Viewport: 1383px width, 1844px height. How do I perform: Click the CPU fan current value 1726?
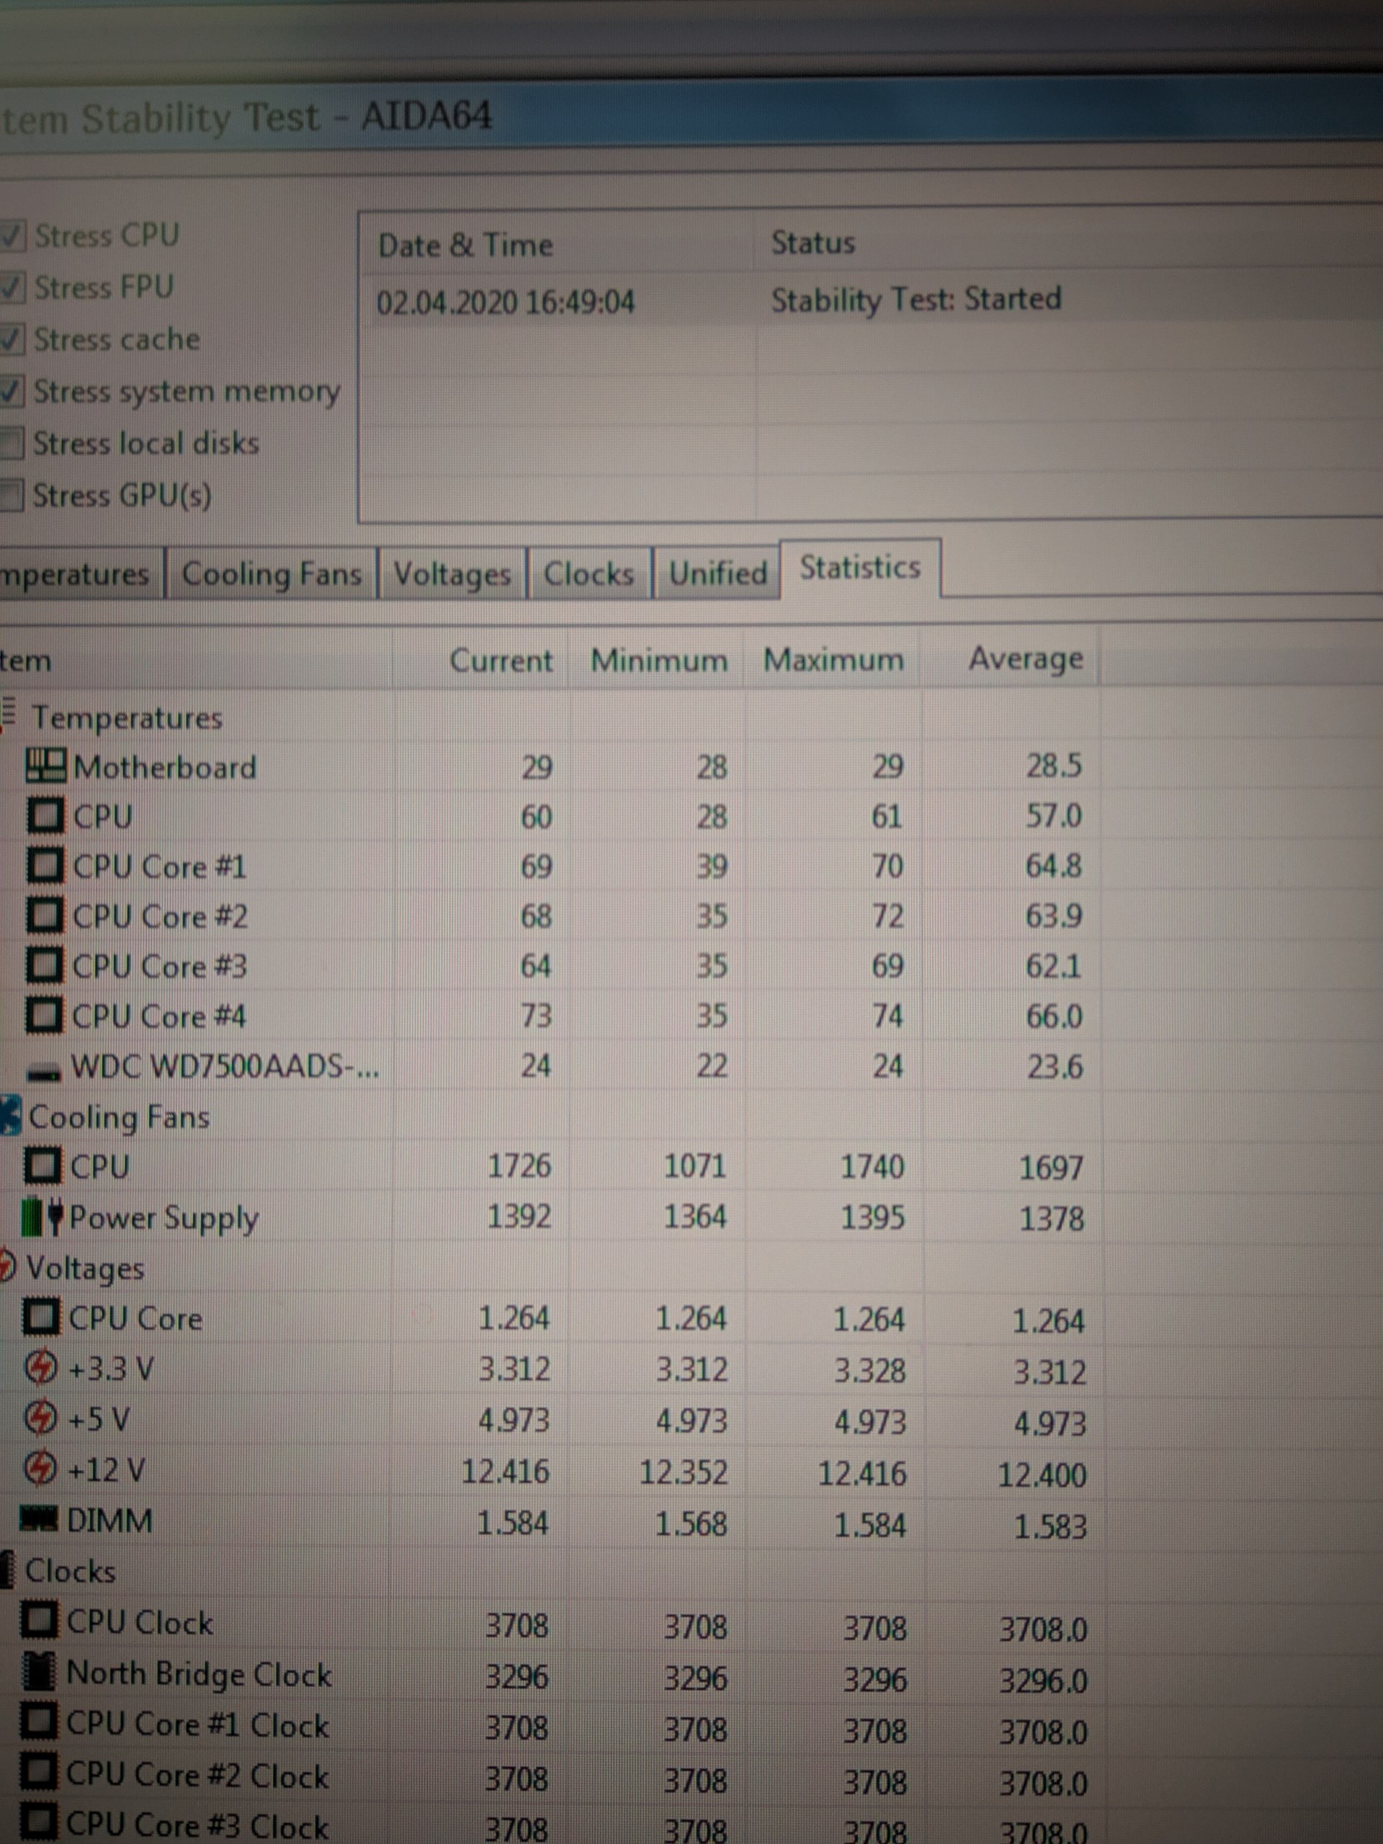tap(519, 1165)
